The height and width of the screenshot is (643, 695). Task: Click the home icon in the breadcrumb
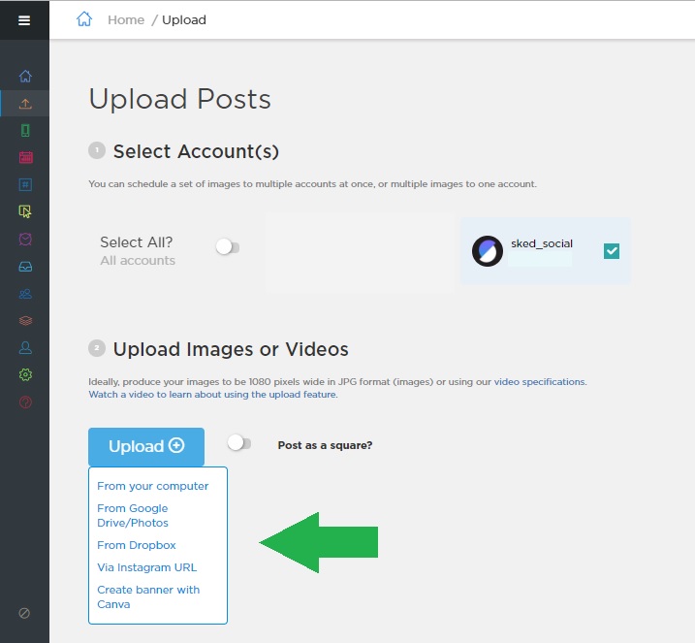tap(83, 19)
